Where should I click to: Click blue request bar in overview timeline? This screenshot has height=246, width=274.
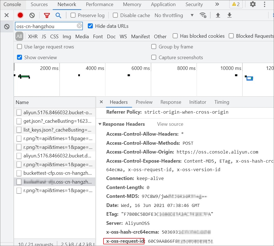[x=250, y=78]
